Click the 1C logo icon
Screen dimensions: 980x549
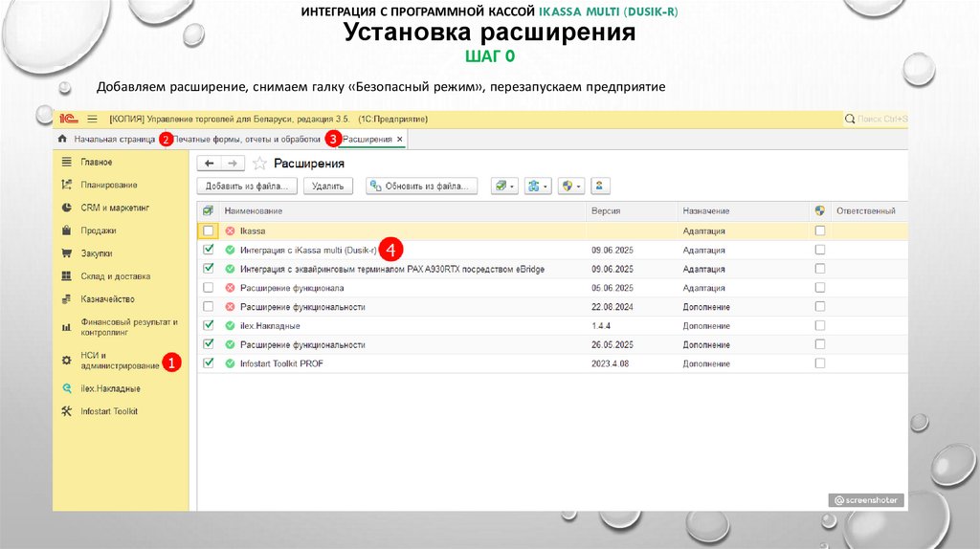coord(69,119)
